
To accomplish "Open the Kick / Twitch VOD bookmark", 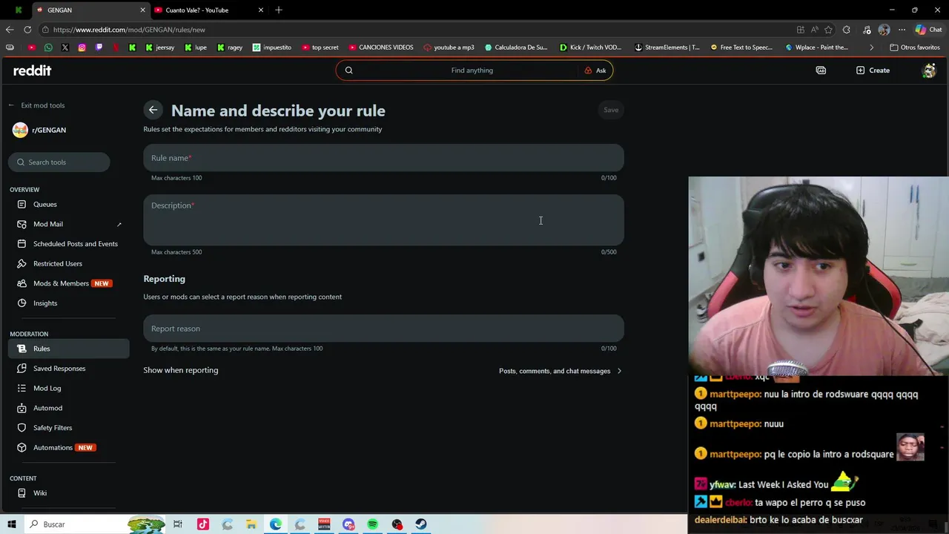I will tap(590, 47).
